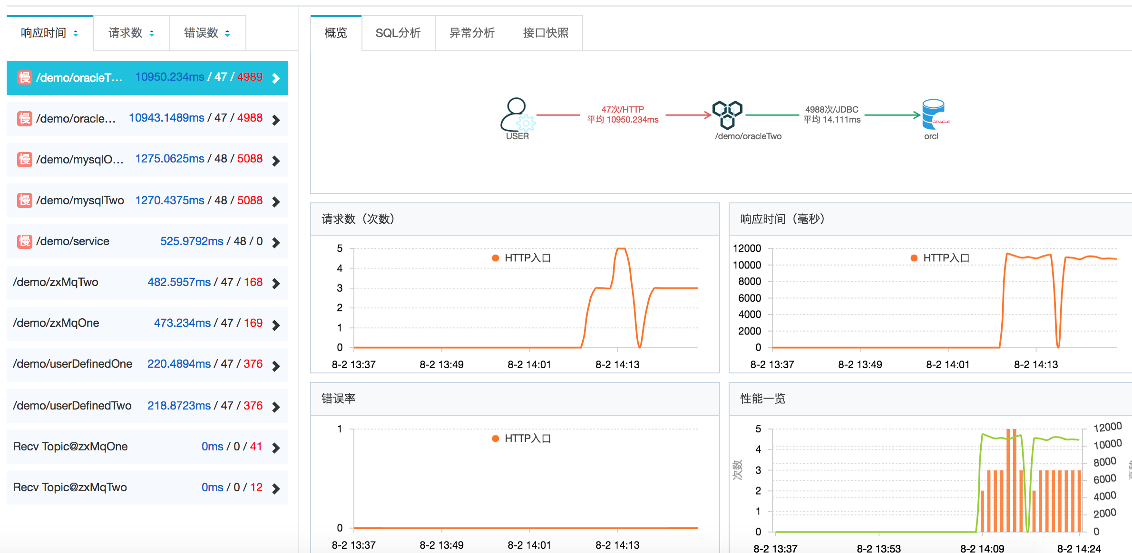The height and width of the screenshot is (553, 1132).
Task: Click the USER node icon in topology
Action: (517, 114)
